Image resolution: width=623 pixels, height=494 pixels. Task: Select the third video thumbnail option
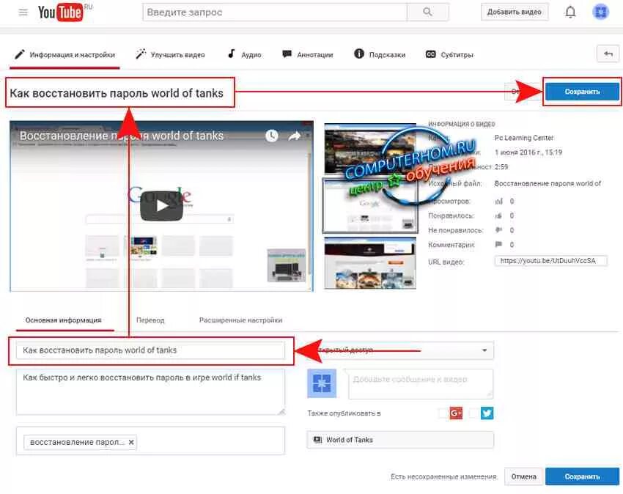click(370, 262)
